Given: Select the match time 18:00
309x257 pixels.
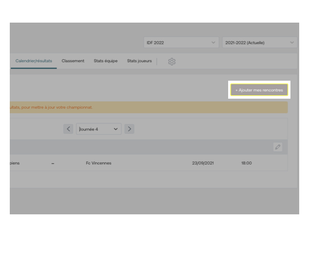Looking at the screenshot, I should [x=246, y=163].
